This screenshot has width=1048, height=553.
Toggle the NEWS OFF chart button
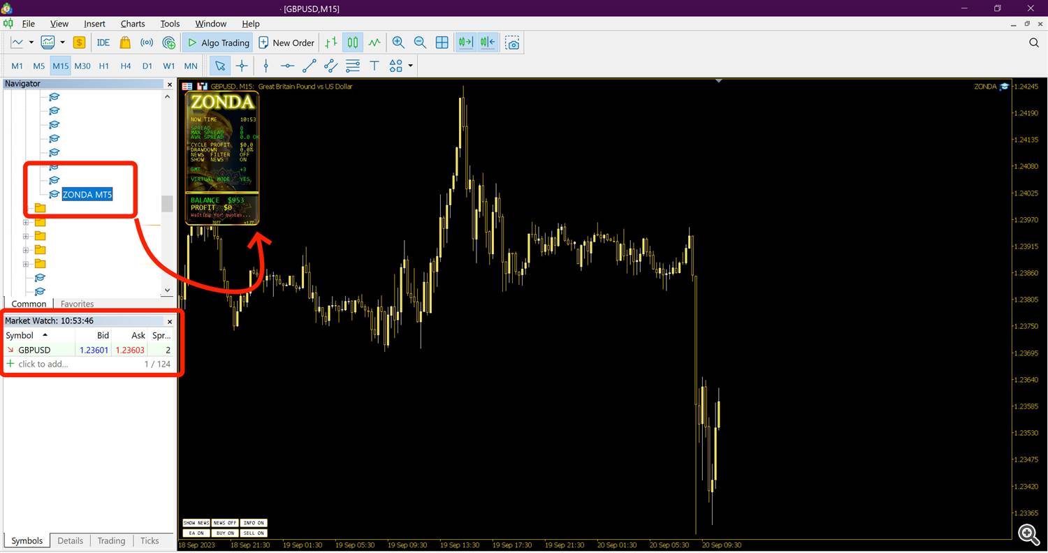(x=225, y=523)
